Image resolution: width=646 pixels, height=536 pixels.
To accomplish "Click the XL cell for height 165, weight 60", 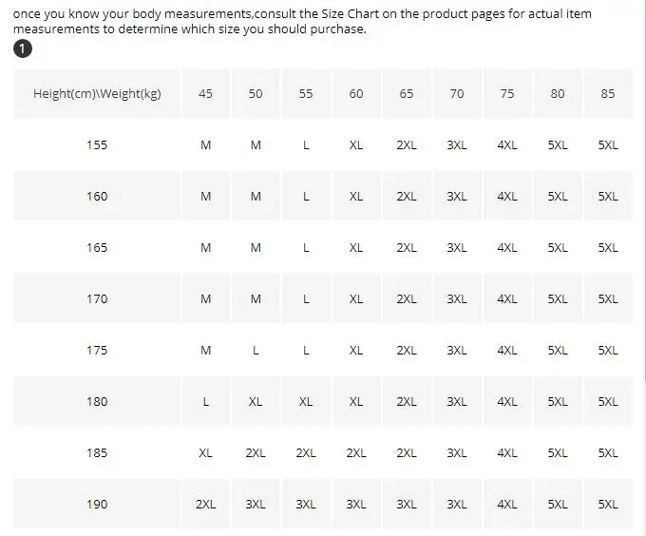I will coord(355,248).
